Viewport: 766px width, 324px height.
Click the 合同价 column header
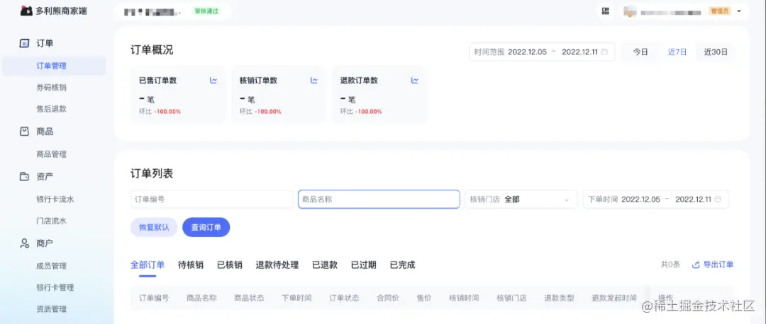tap(388, 298)
